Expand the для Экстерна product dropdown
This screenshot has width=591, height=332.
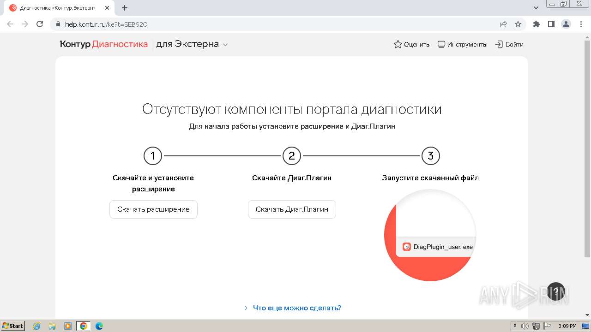click(192, 44)
